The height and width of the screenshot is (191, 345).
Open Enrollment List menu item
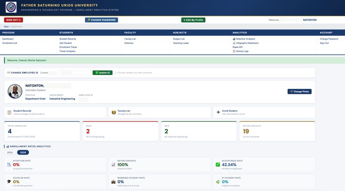pyautogui.click(x=9, y=43)
